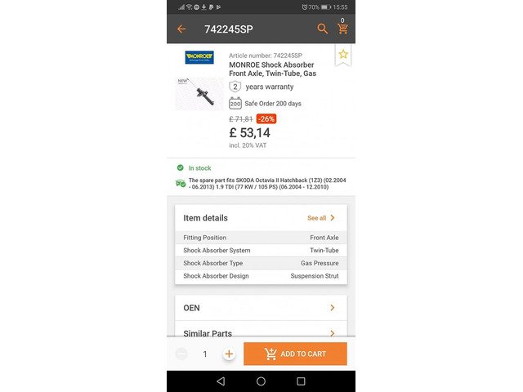Open the shopping cart icon

342,29
